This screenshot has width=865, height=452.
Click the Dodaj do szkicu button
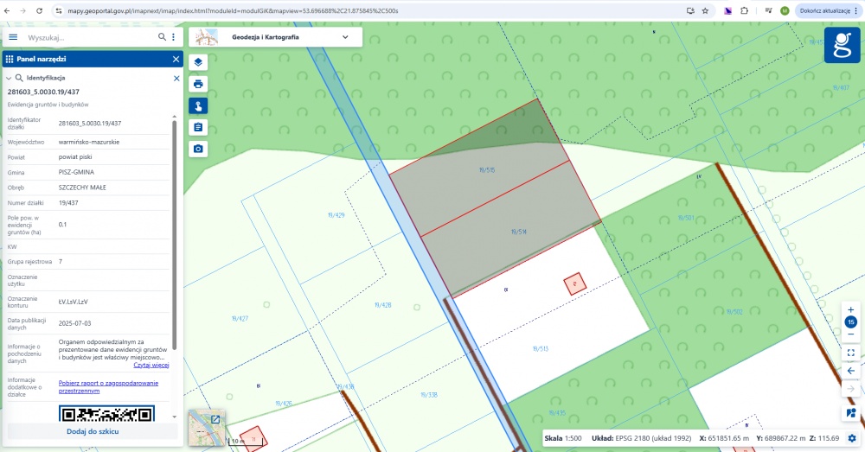click(x=93, y=431)
